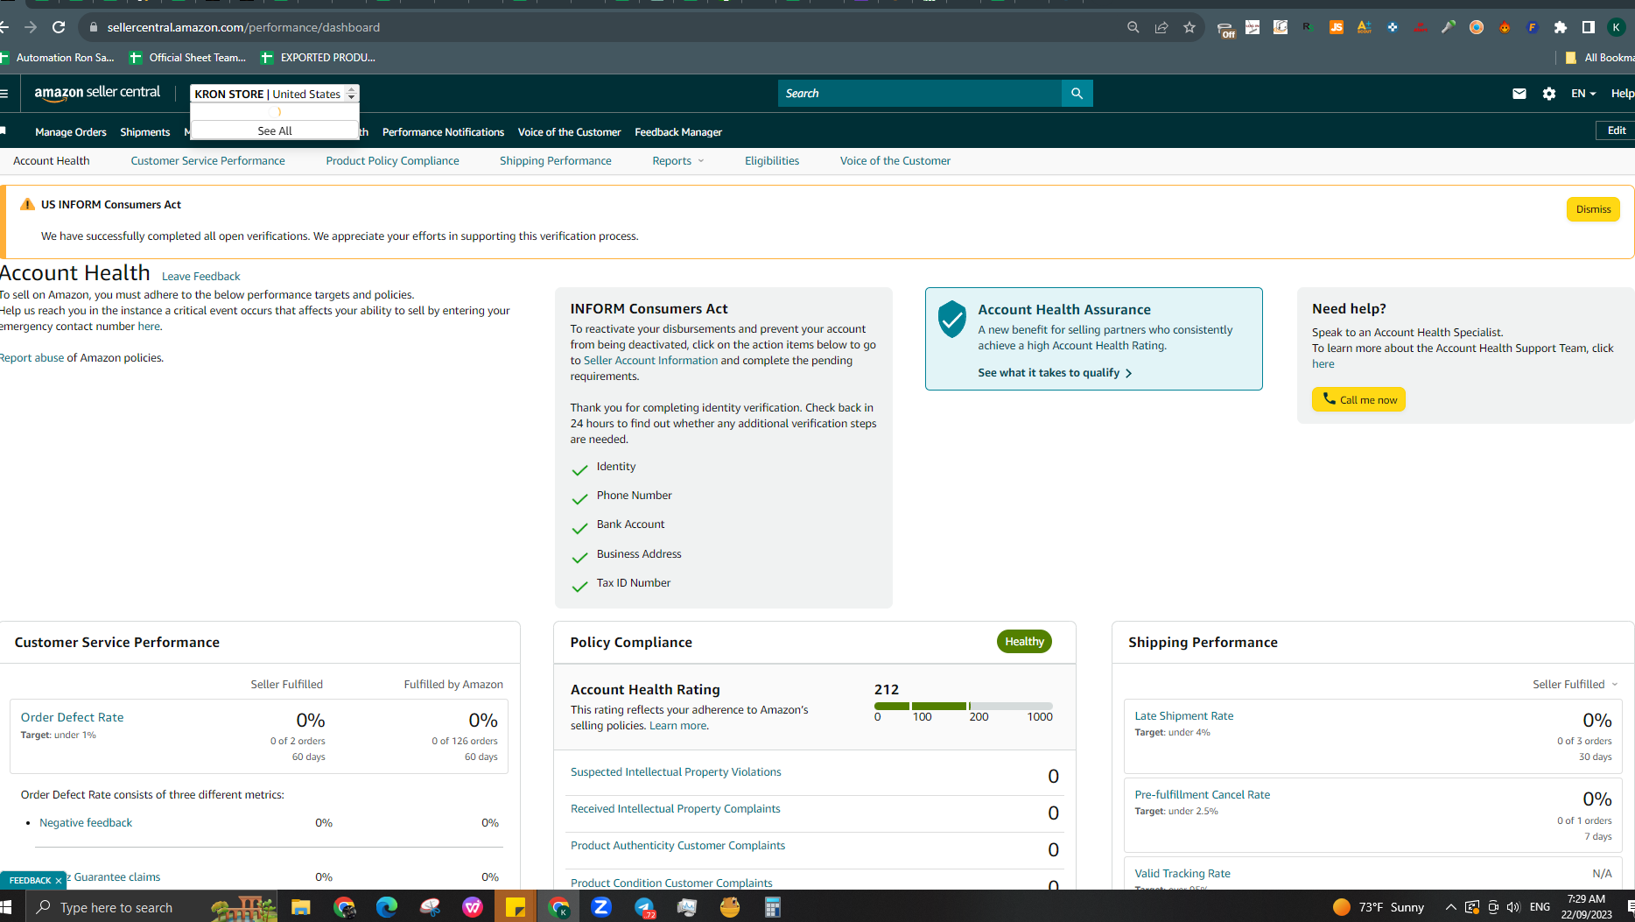The width and height of the screenshot is (1635, 922).
Task: Click See what it takes to qualify
Action: click(1055, 373)
